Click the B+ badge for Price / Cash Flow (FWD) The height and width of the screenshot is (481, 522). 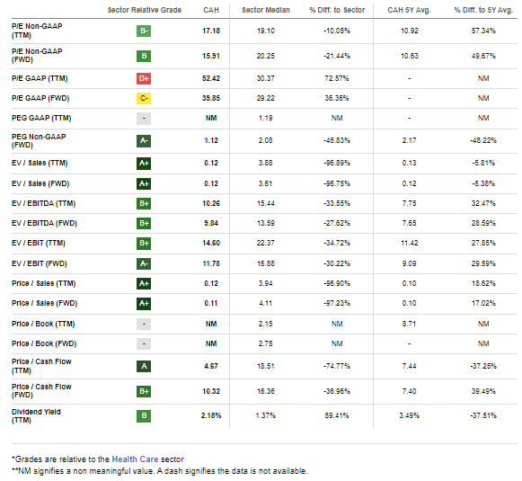click(144, 391)
